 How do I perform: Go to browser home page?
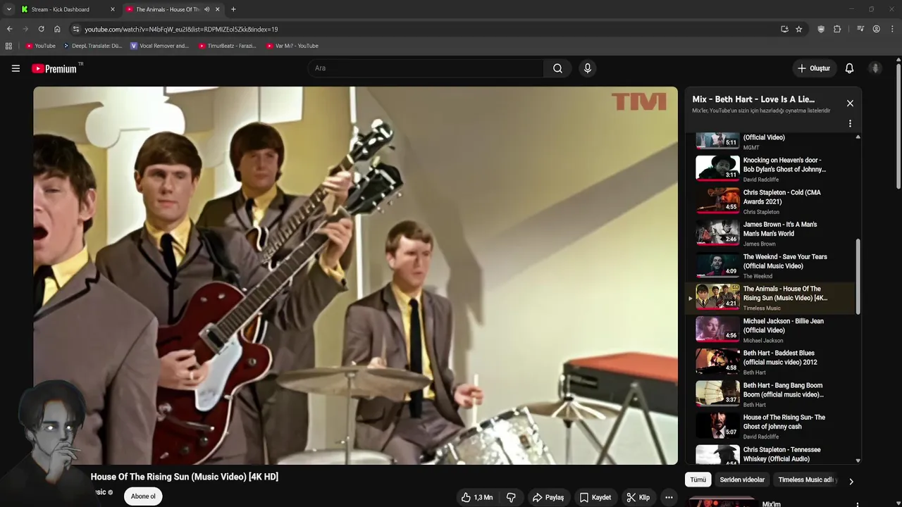tap(57, 29)
